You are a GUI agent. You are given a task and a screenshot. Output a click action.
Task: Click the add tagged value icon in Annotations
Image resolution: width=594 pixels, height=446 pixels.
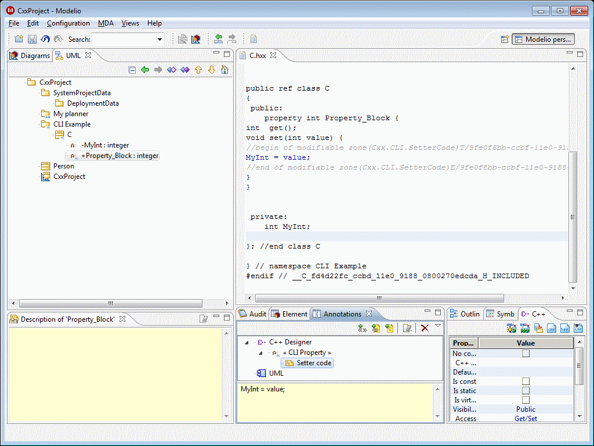[376, 329]
